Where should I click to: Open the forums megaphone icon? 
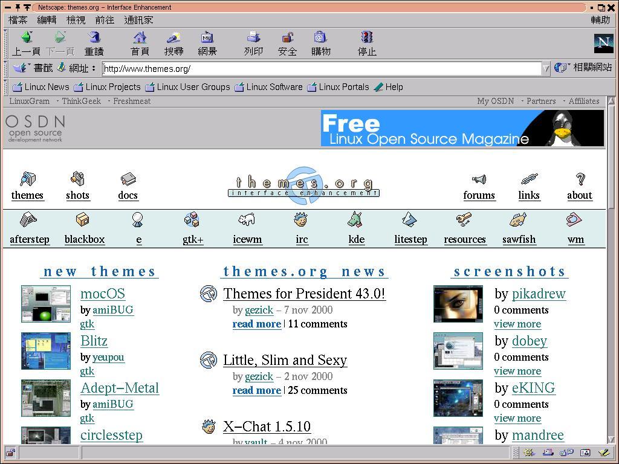479,179
